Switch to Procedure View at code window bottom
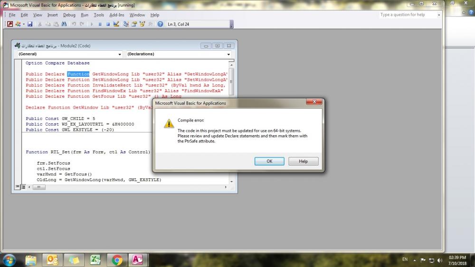475x267 pixels. [18, 187]
